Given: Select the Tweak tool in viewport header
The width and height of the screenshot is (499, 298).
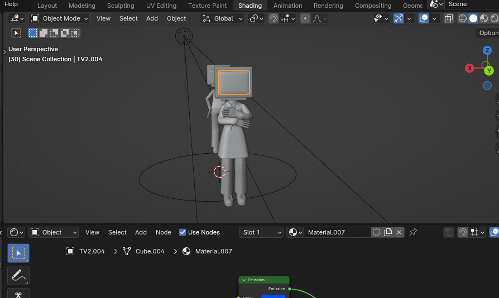Looking at the screenshot, I should pyautogui.click(x=16, y=33).
